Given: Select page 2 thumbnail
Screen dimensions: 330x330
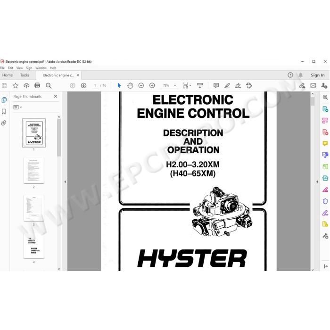Looking at the screenshot, I should click(x=34, y=171).
